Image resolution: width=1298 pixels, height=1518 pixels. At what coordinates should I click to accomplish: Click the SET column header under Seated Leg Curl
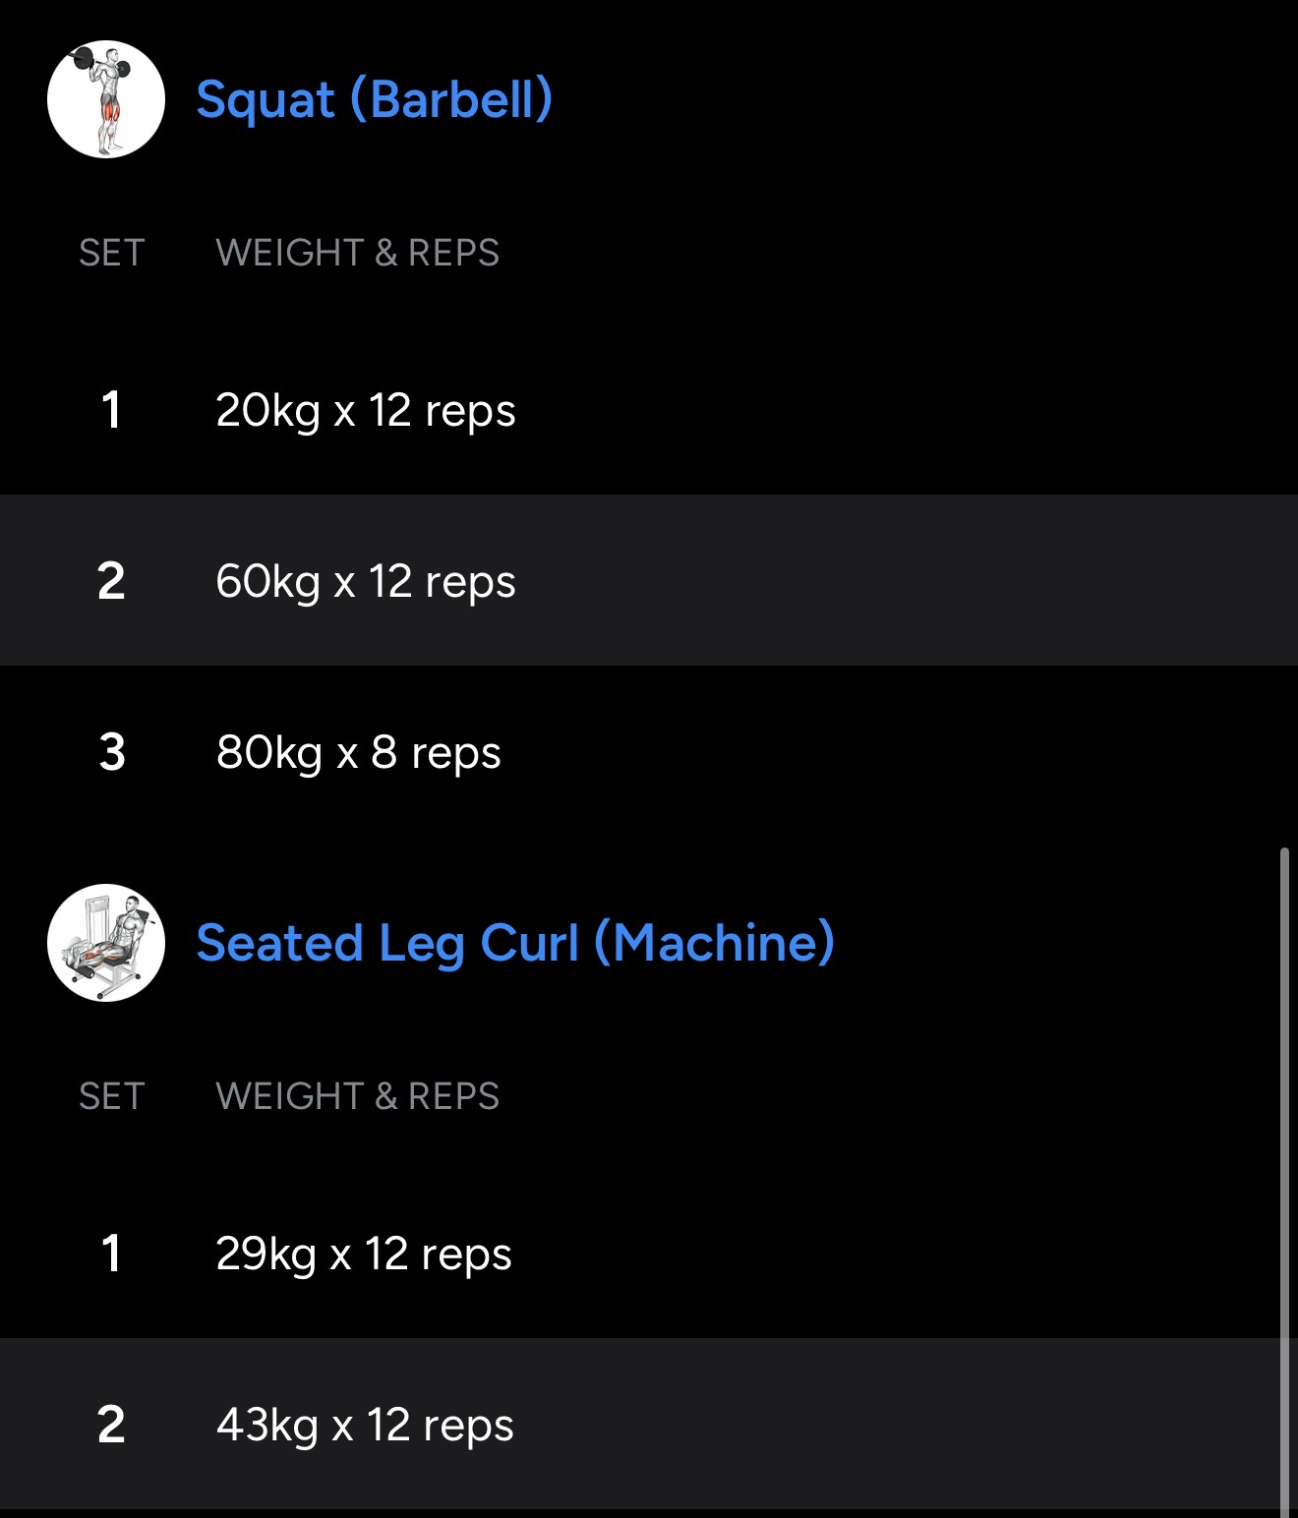click(111, 1096)
